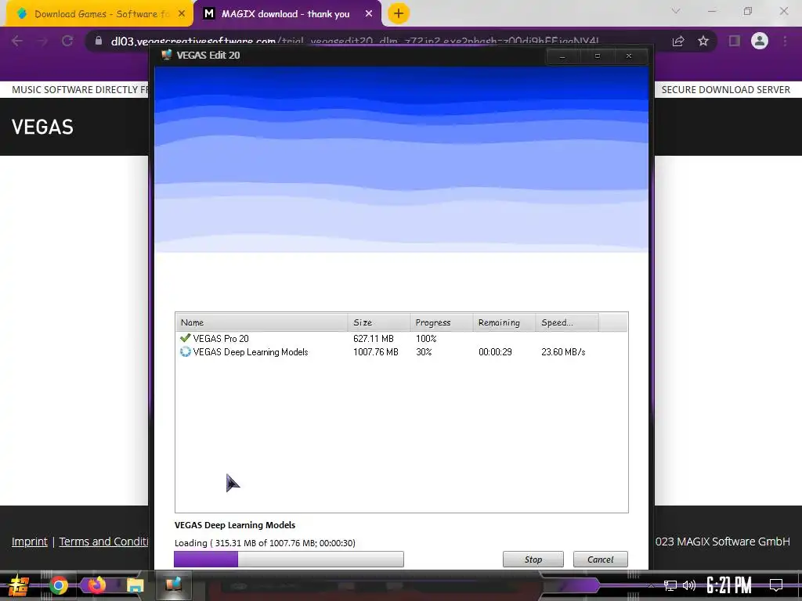802x601 pixels.
Task: Toggle the browser side panel
Action: tap(735, 41)
